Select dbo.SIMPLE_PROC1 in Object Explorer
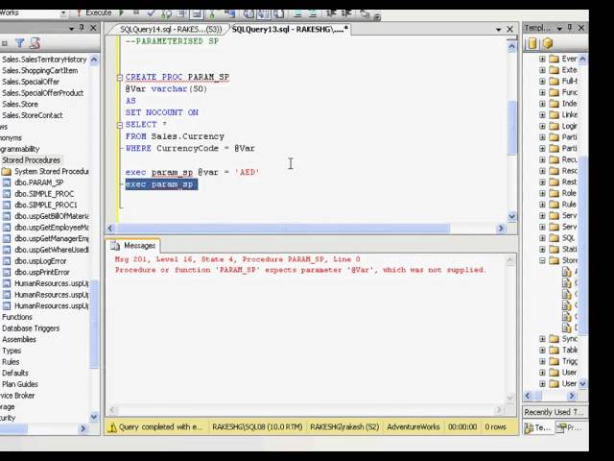614x461 pixels. tap(45, 205)
